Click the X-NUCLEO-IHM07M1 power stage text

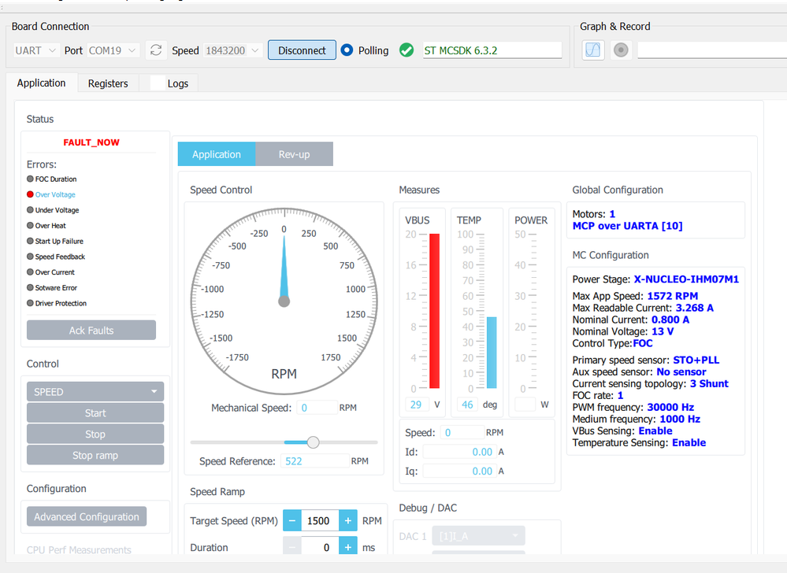click(x=686, y=279)
